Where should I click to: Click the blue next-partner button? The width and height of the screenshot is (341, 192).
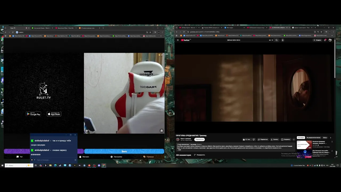click(124, 151)
